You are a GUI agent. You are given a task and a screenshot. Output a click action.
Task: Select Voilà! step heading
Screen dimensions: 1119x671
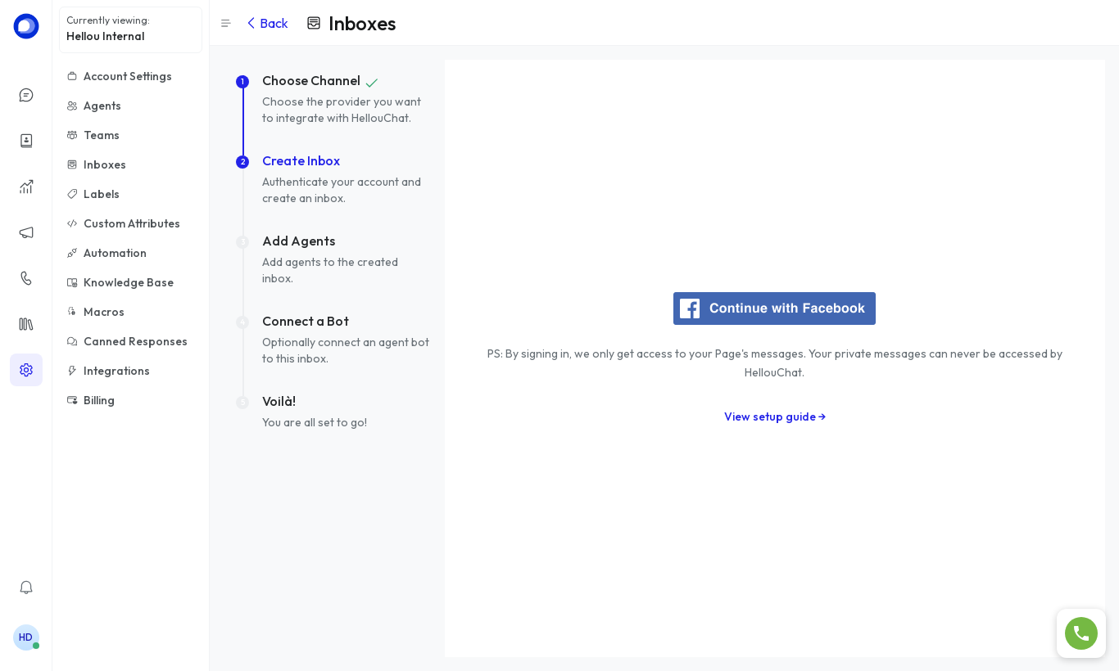click(x=279, y=402)
